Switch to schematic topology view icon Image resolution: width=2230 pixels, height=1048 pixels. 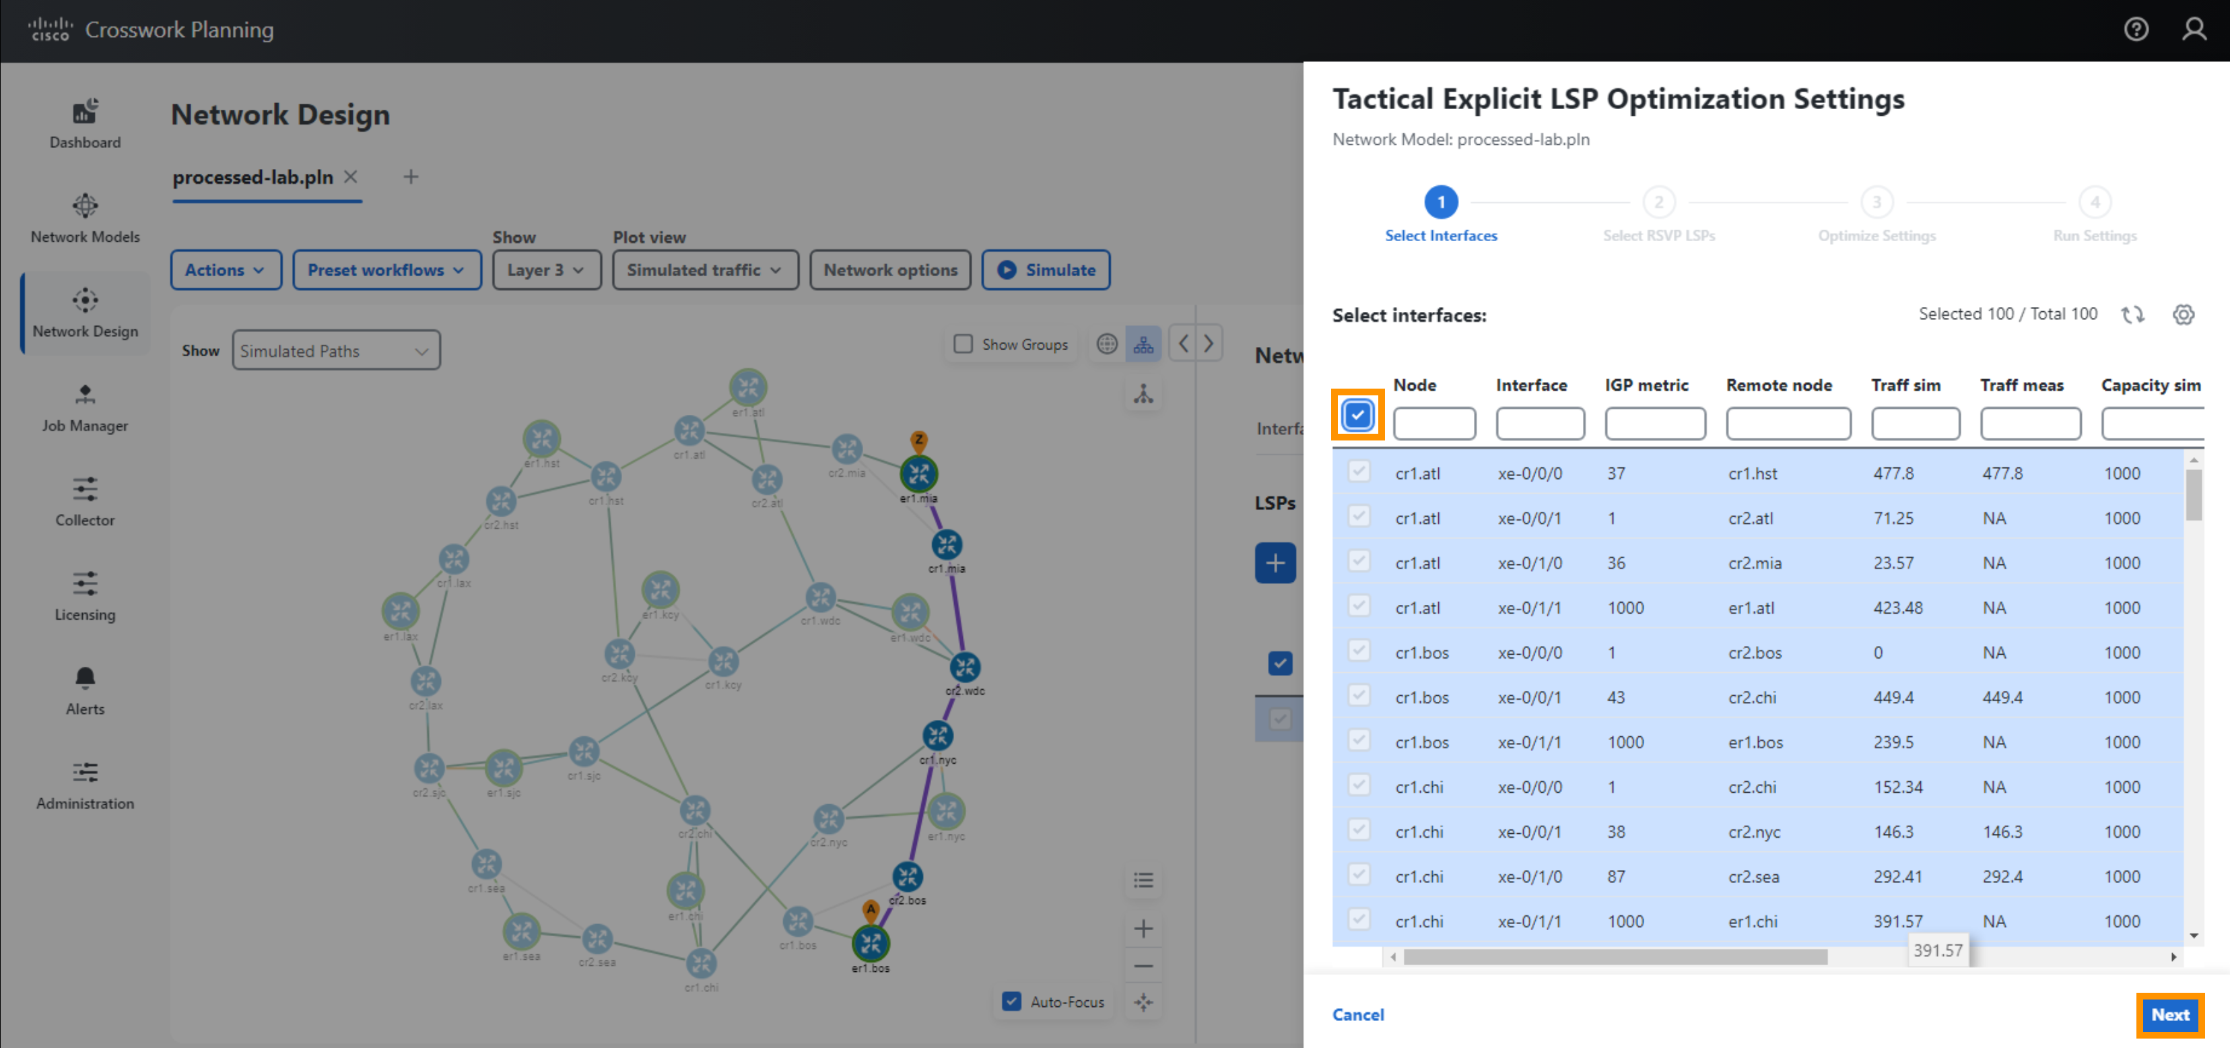[x=1143, y=344]
